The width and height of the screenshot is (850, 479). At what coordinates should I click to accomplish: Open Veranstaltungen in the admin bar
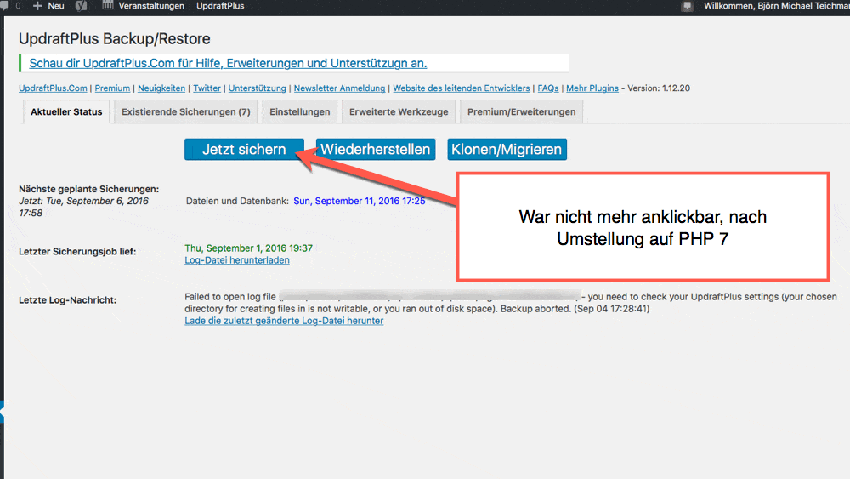pyautogui.click(x=151, y=6)
